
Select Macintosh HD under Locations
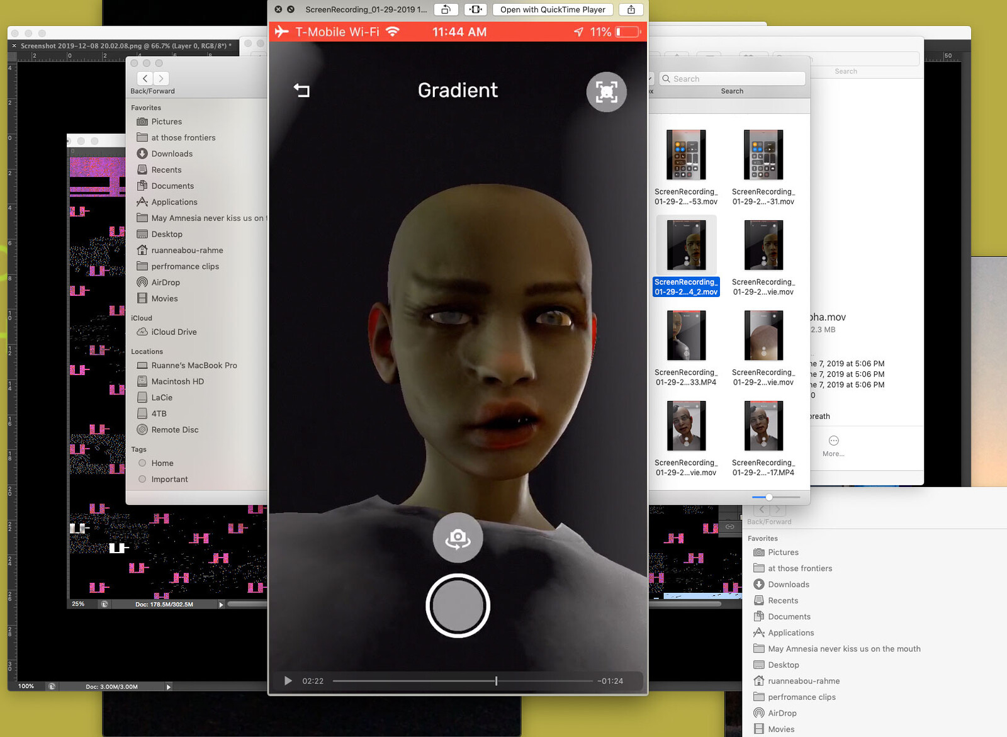point(177,381)
